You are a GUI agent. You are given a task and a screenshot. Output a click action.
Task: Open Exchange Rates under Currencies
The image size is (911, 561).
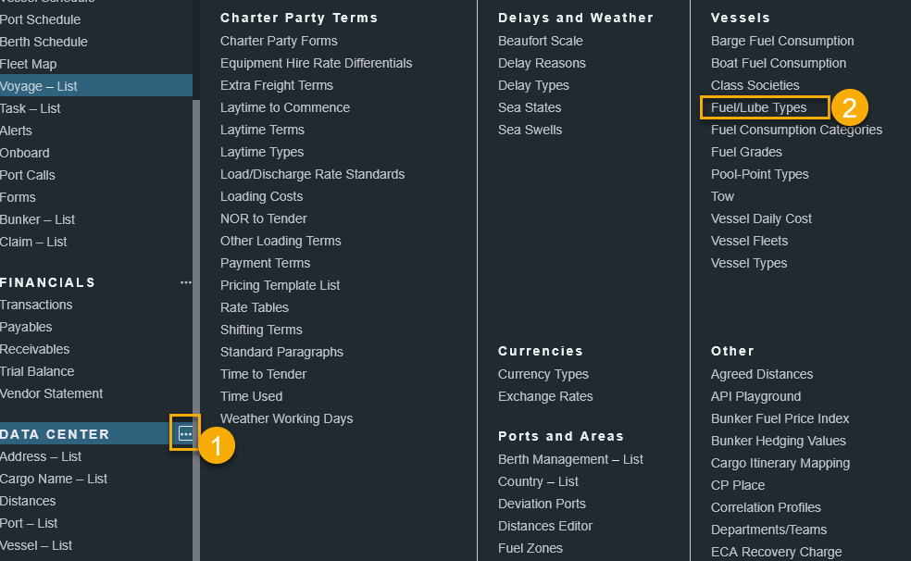point(545,396)
